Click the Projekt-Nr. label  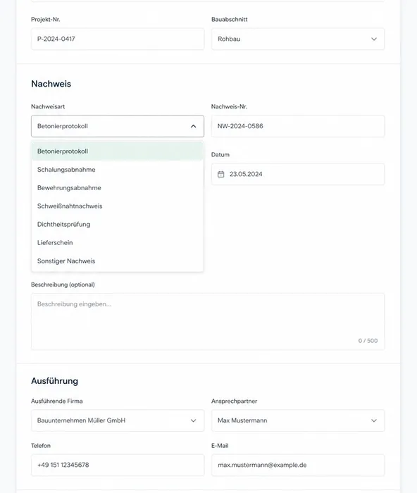pos(46,20)
